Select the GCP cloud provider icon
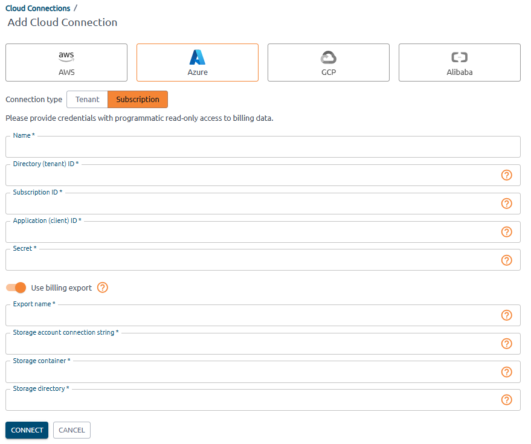Image resolution: width=531 pixels, height=444 pixels. click(x=328, y=62)
